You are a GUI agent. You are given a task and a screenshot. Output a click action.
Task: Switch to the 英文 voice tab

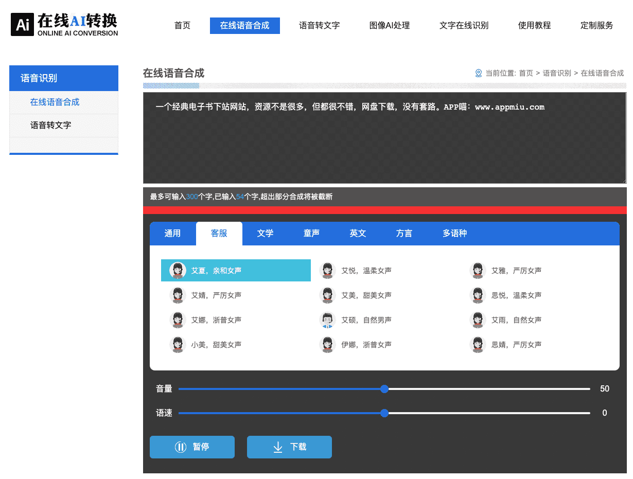click(x=358, y=234)
